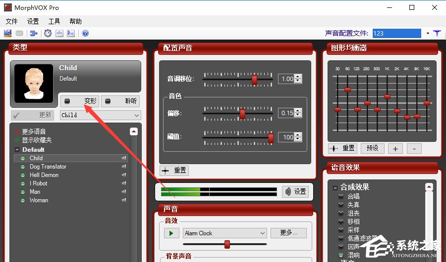
Task: Click the 更多... sound effects button
Action: coord(288,233)
